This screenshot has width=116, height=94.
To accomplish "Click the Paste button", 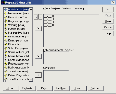I will click(108, 15).
